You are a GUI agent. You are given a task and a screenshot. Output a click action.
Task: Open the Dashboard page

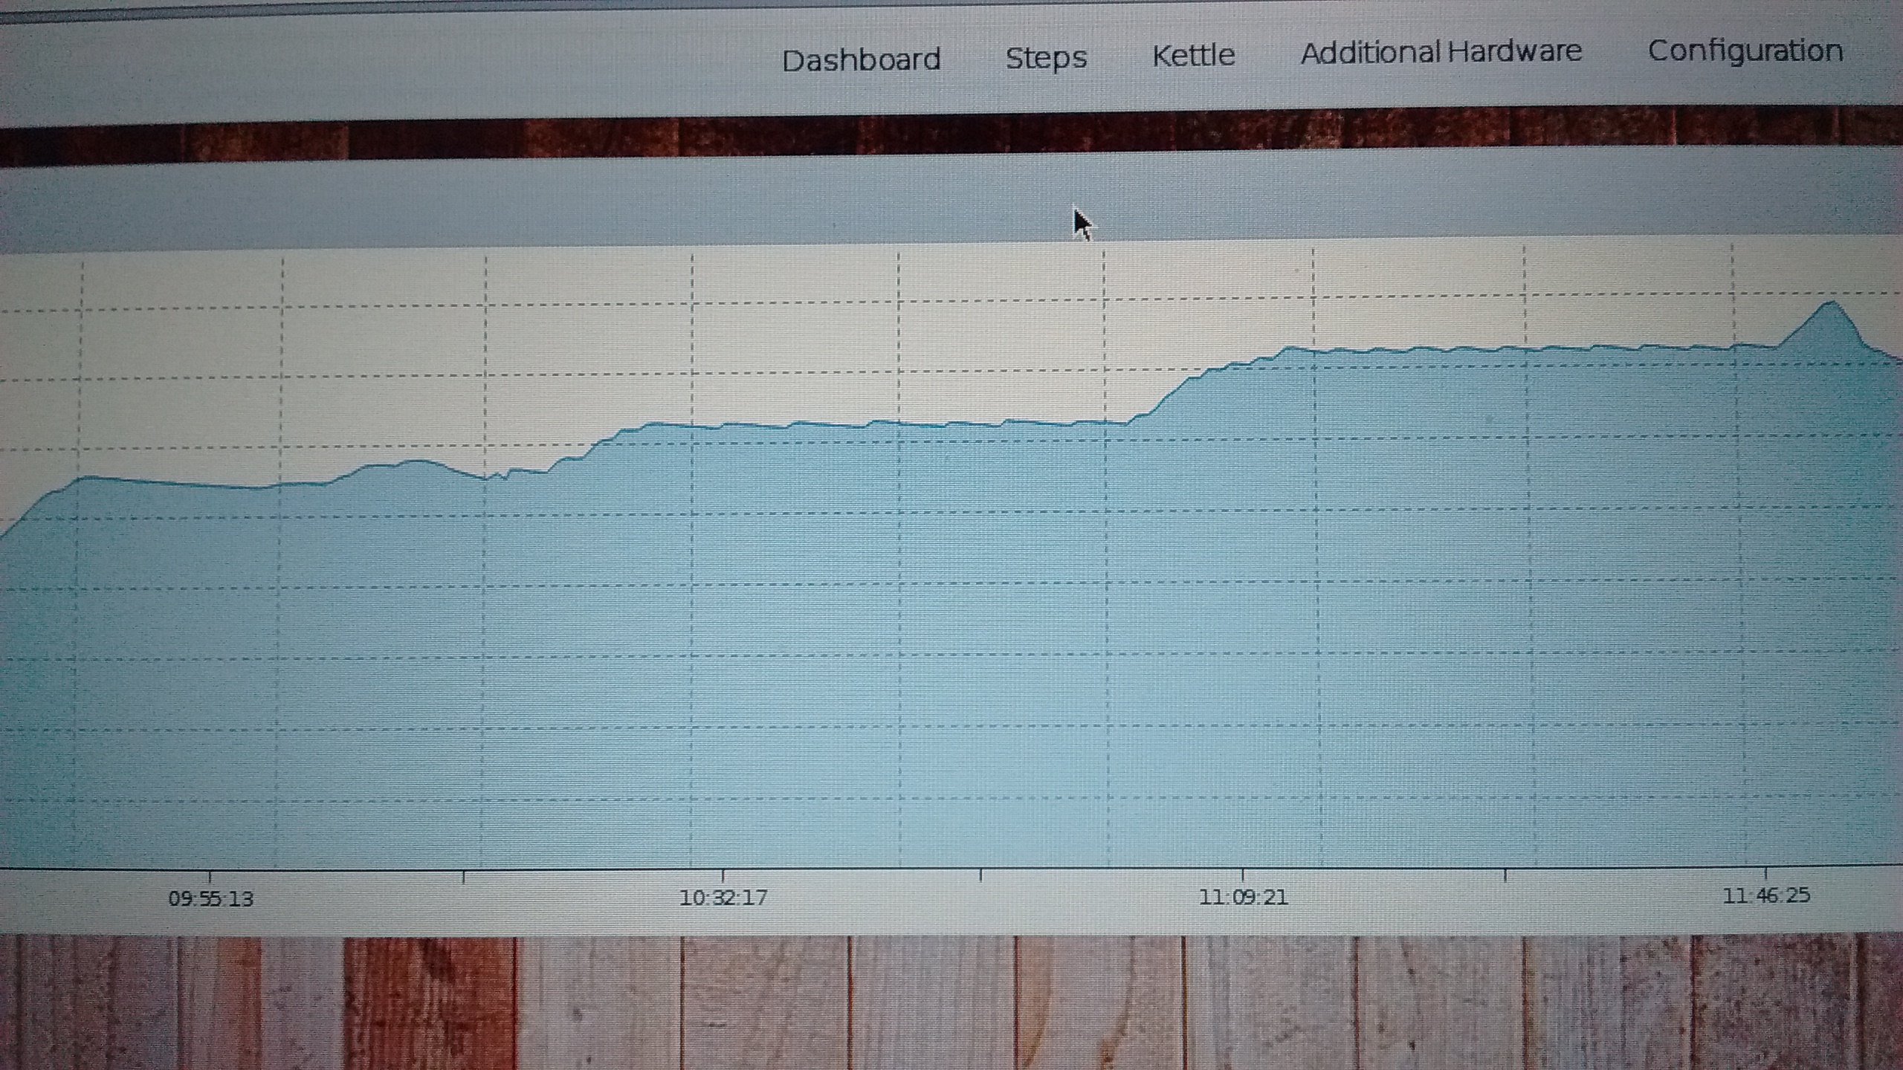[x=861, y=60]
